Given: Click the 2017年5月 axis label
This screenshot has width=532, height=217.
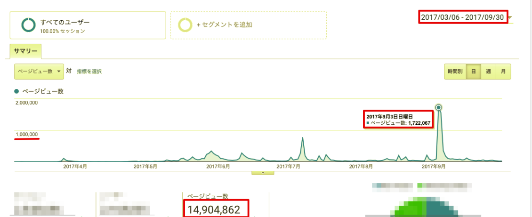Looking at the screenshot, I should [x=145, y=167].
